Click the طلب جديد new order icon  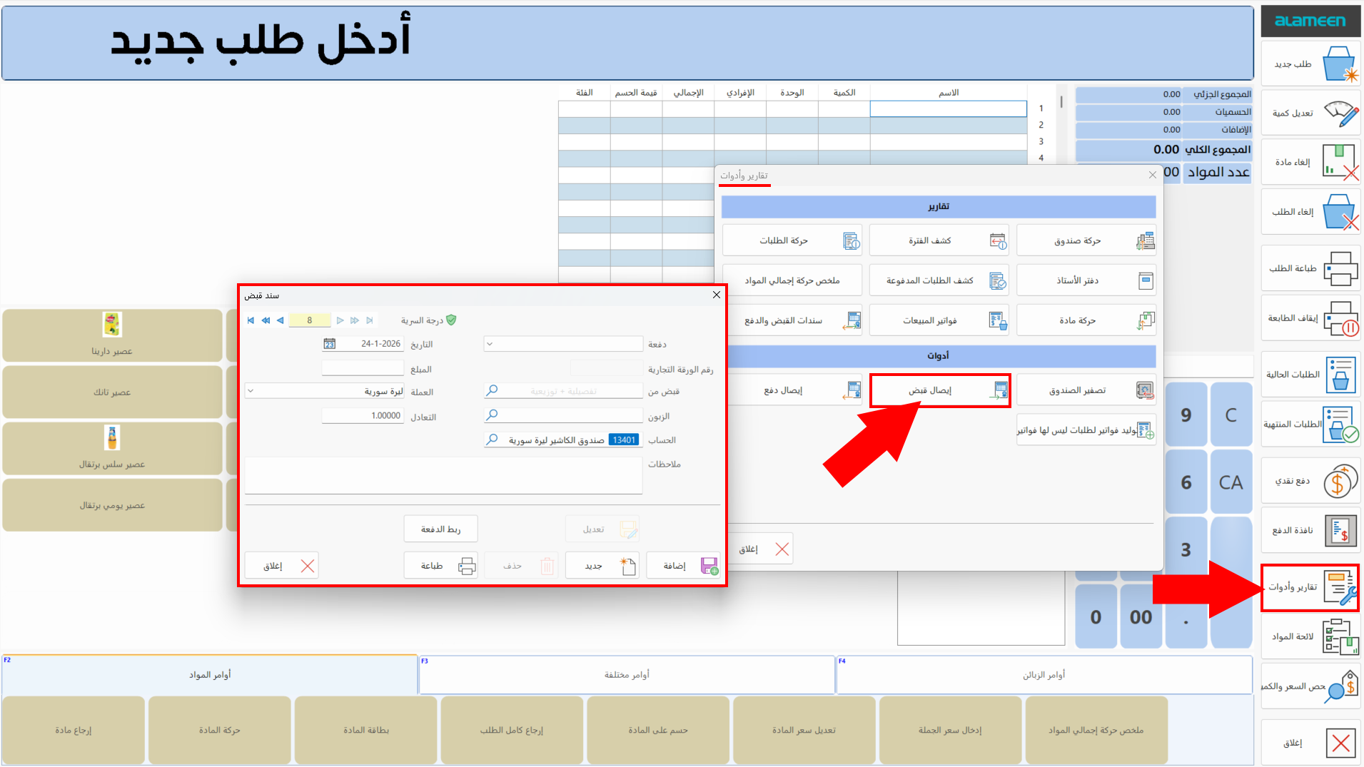pyautogui.click(x=1339, y=64)
